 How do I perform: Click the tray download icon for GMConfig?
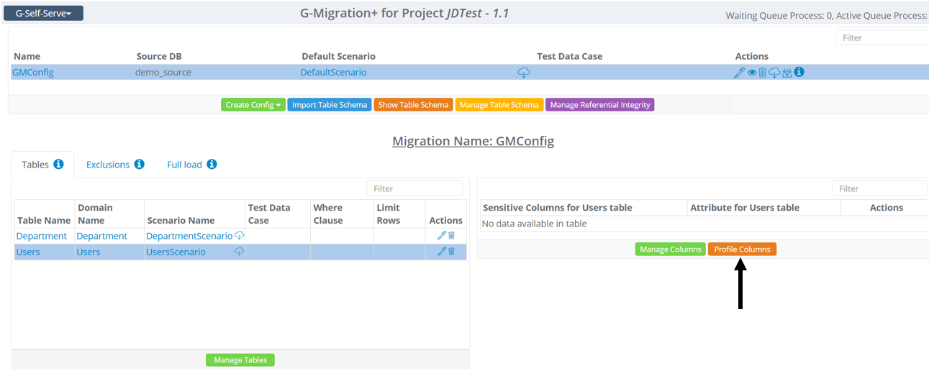point(787,73)
